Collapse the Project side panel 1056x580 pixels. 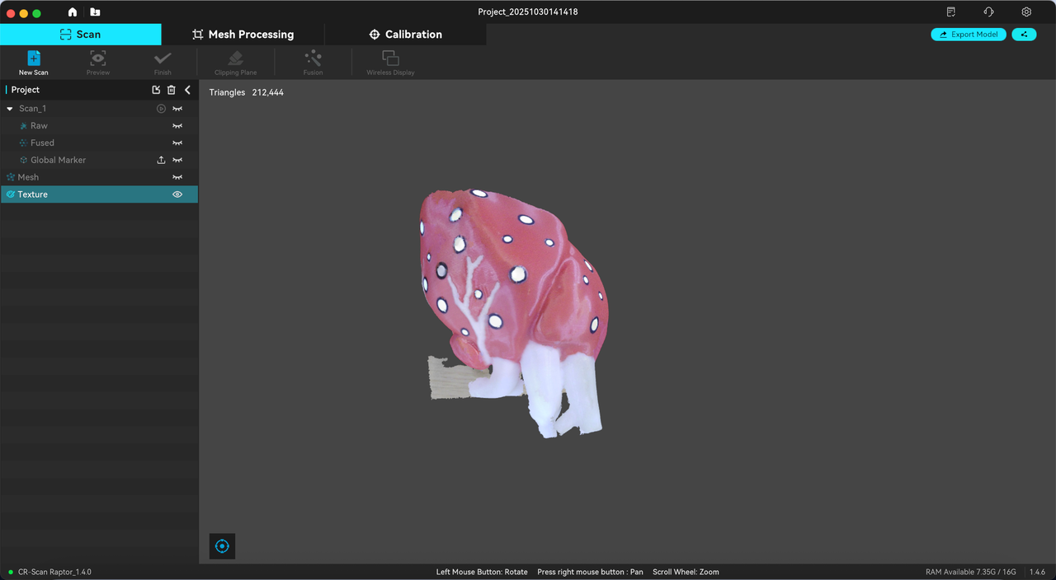[187, 90]
